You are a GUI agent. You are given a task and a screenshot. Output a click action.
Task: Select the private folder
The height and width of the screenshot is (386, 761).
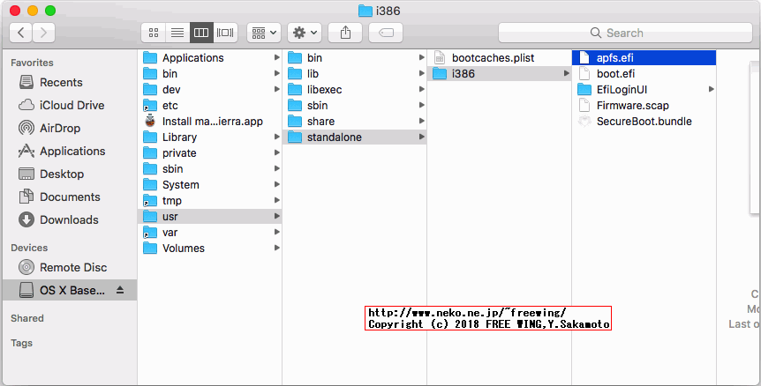[x=209, y=153]
